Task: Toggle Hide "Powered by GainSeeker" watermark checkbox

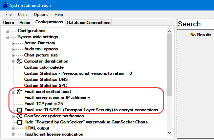Action: point(20,122)
